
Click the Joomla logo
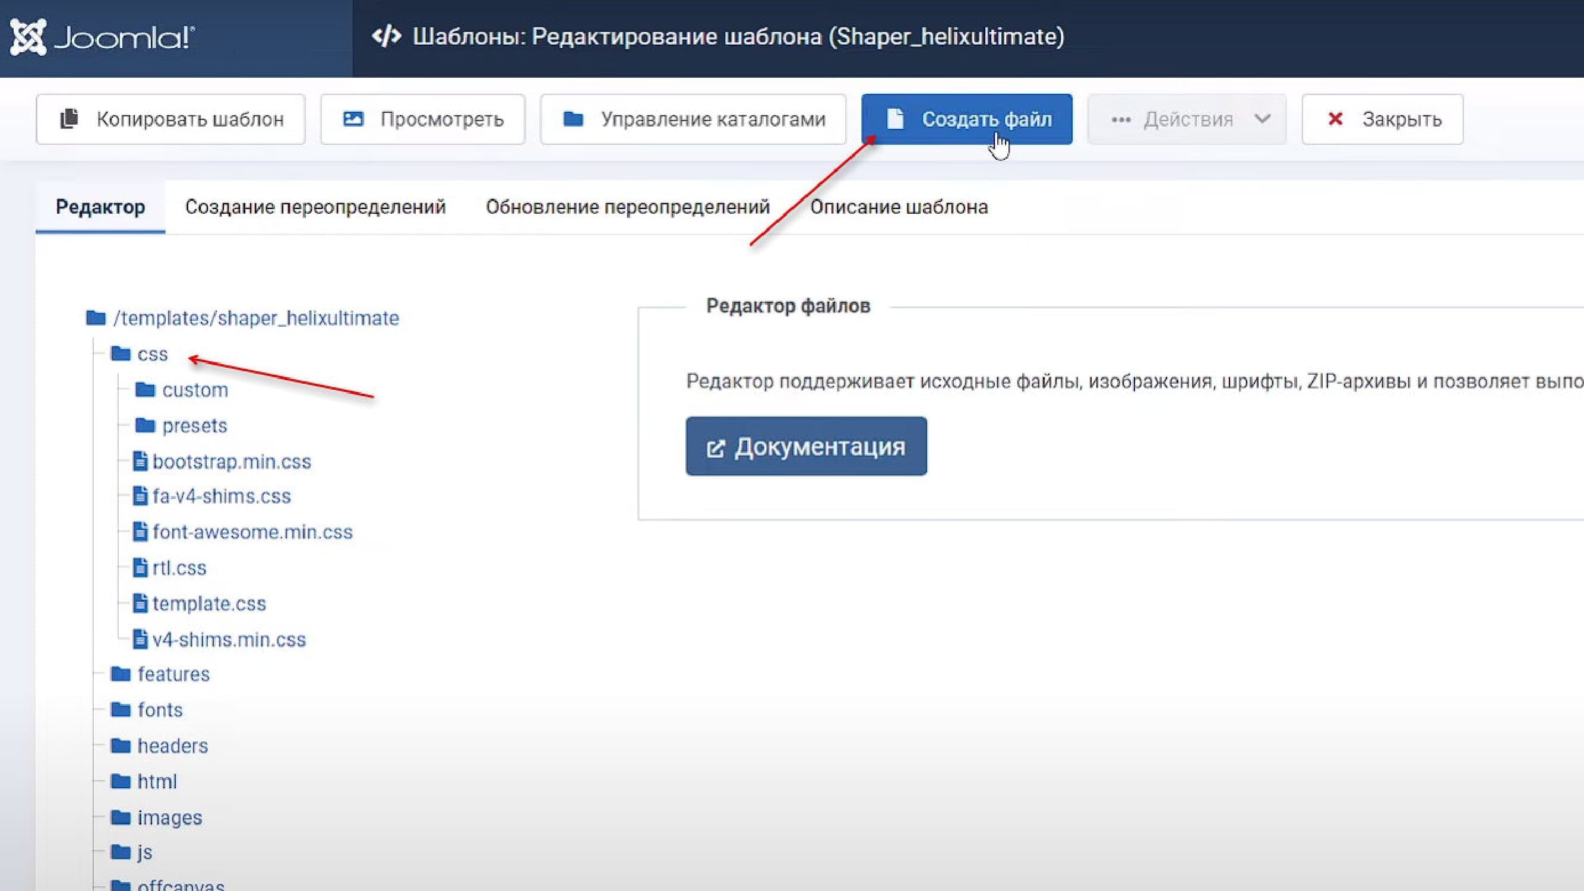tap(103, 37)
